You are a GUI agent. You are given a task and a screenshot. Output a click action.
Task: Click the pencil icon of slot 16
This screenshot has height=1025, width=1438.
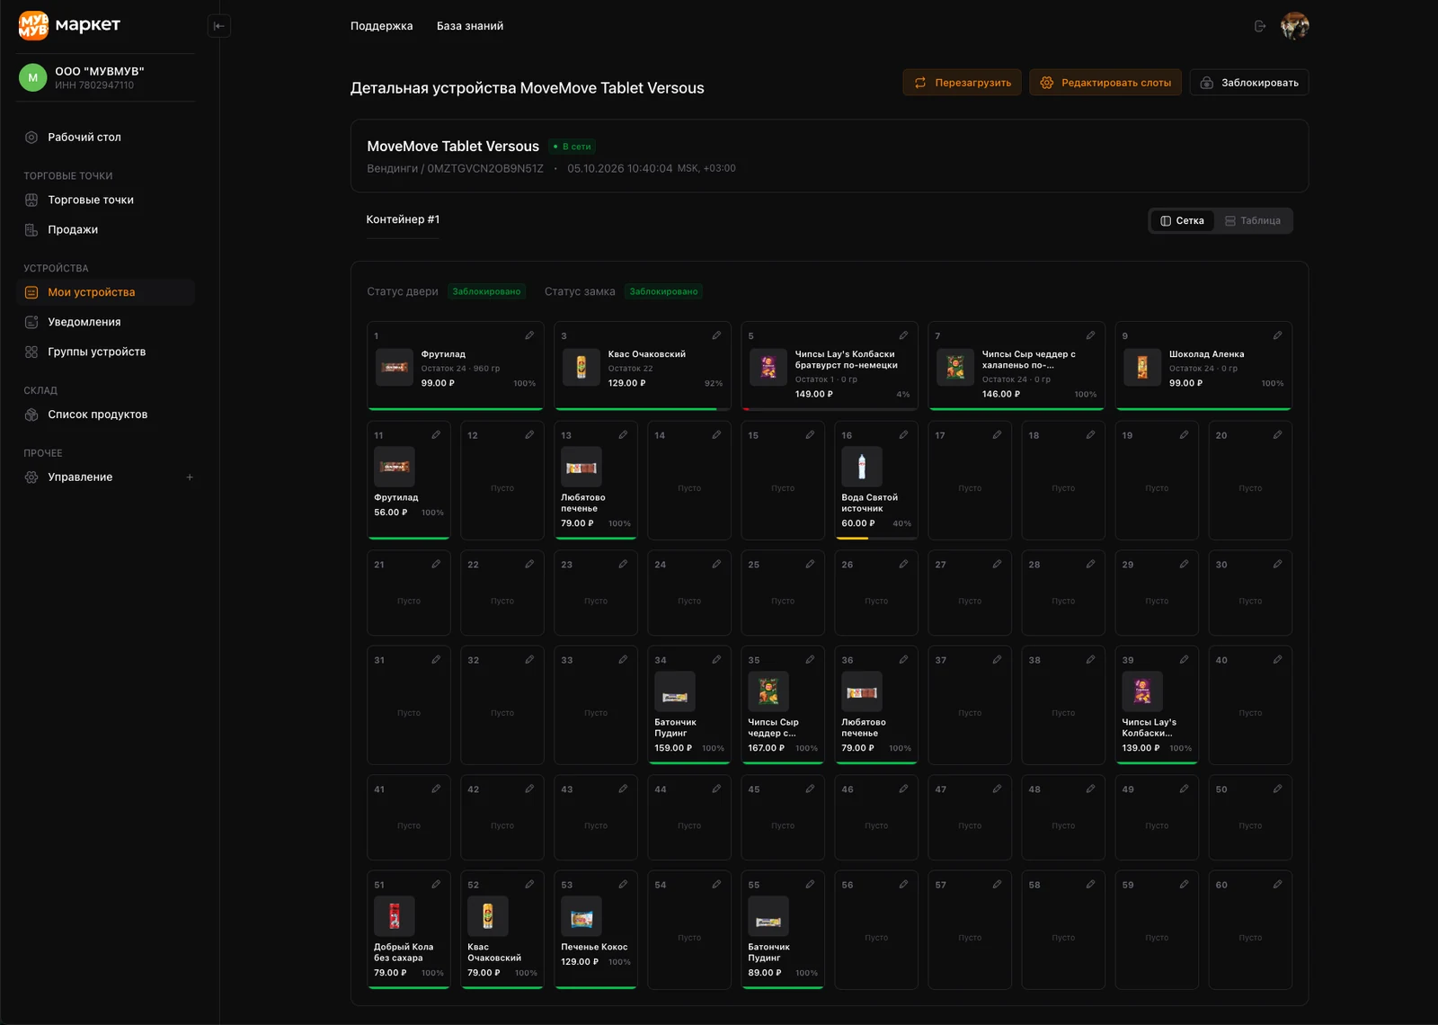[903, 435]
